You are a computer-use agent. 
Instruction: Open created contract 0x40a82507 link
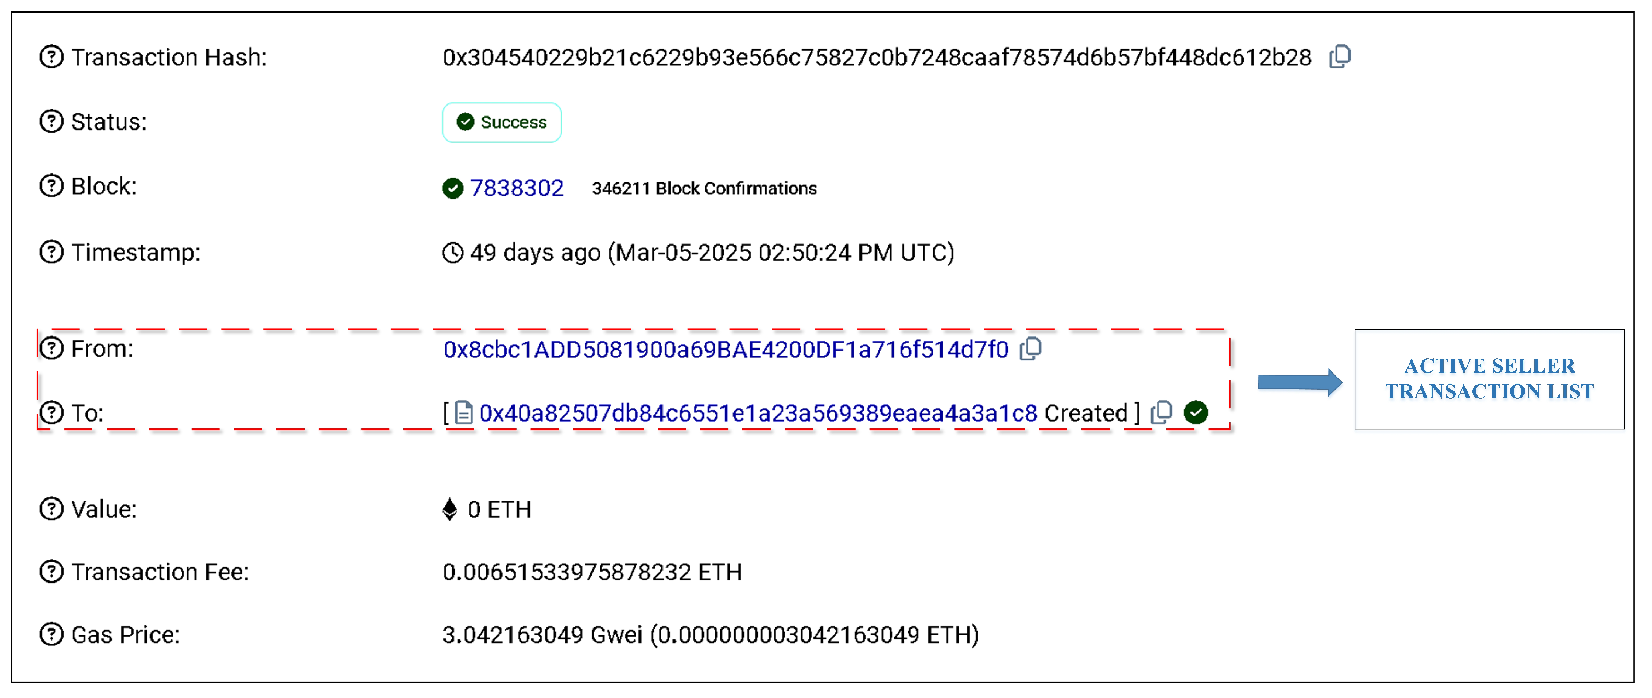point(758,413)
